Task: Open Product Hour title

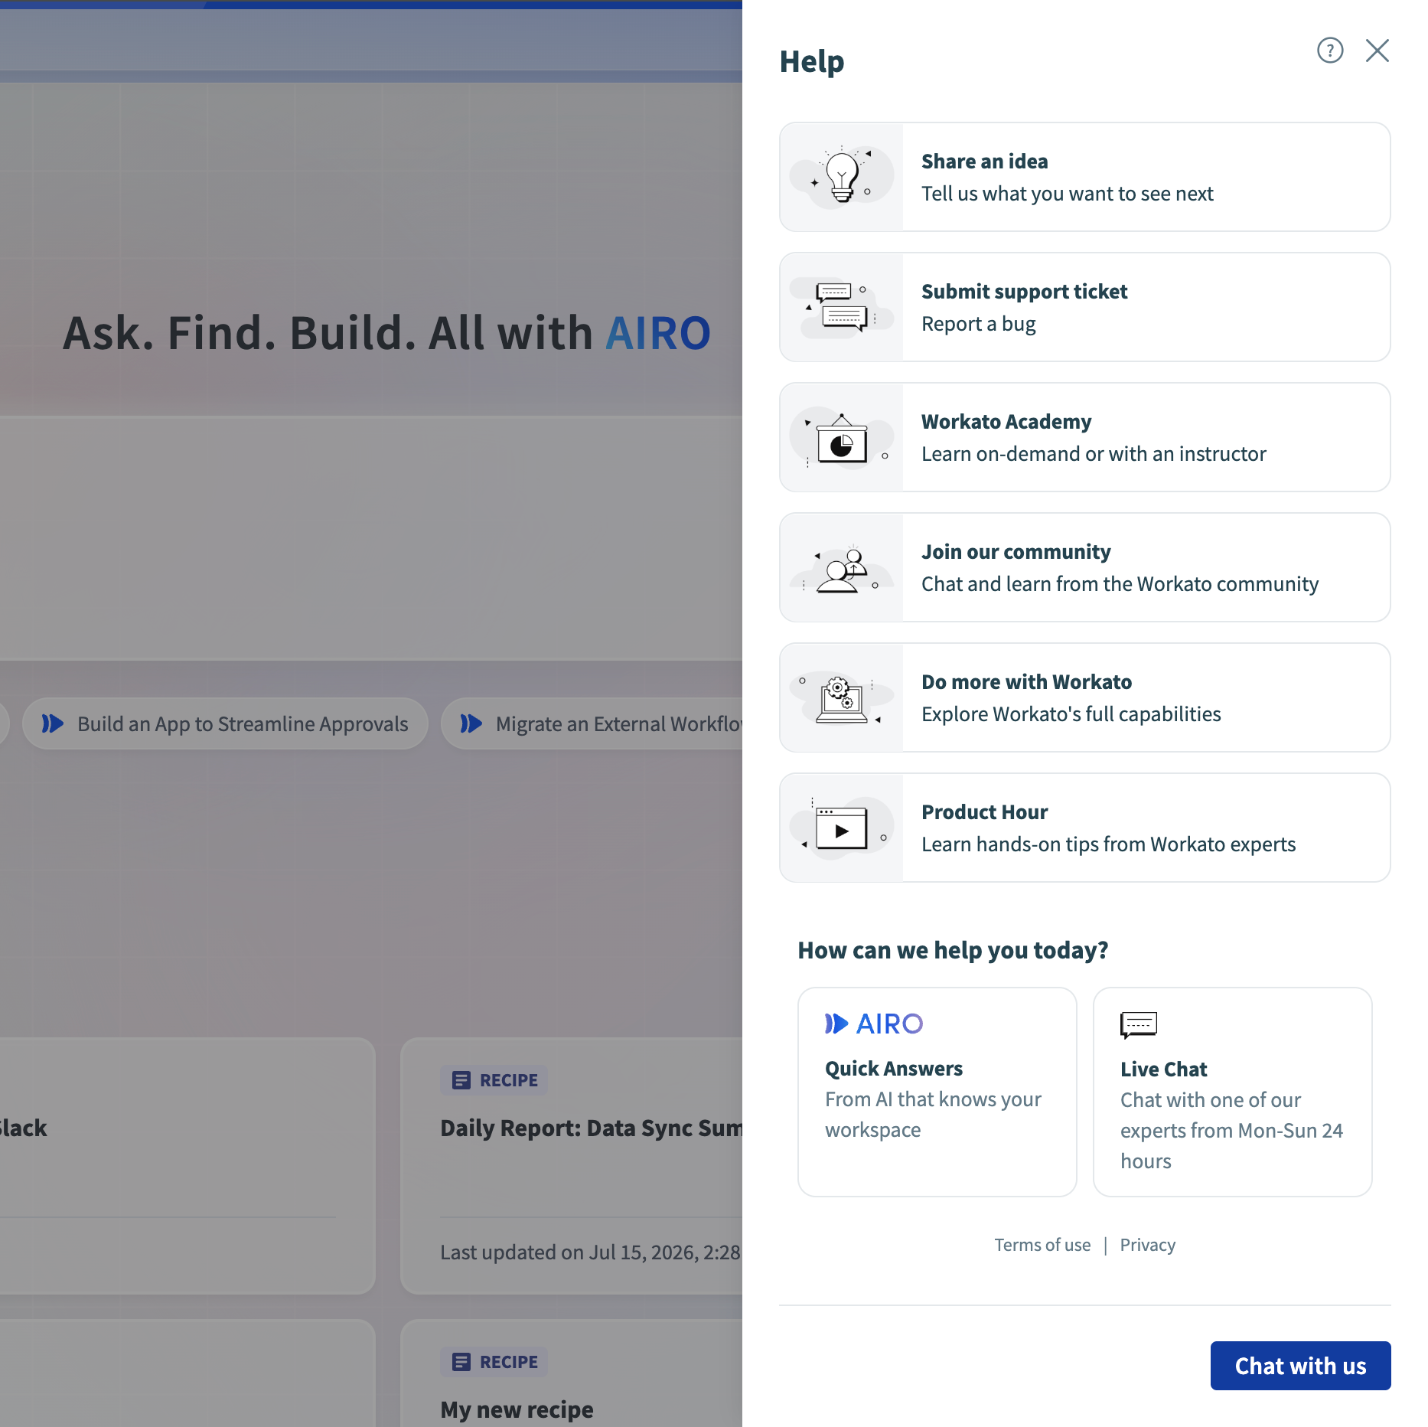Action: click(x=984, y=812)
